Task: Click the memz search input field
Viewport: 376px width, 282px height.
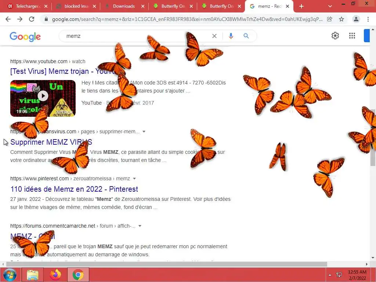Action: point(137,36)
